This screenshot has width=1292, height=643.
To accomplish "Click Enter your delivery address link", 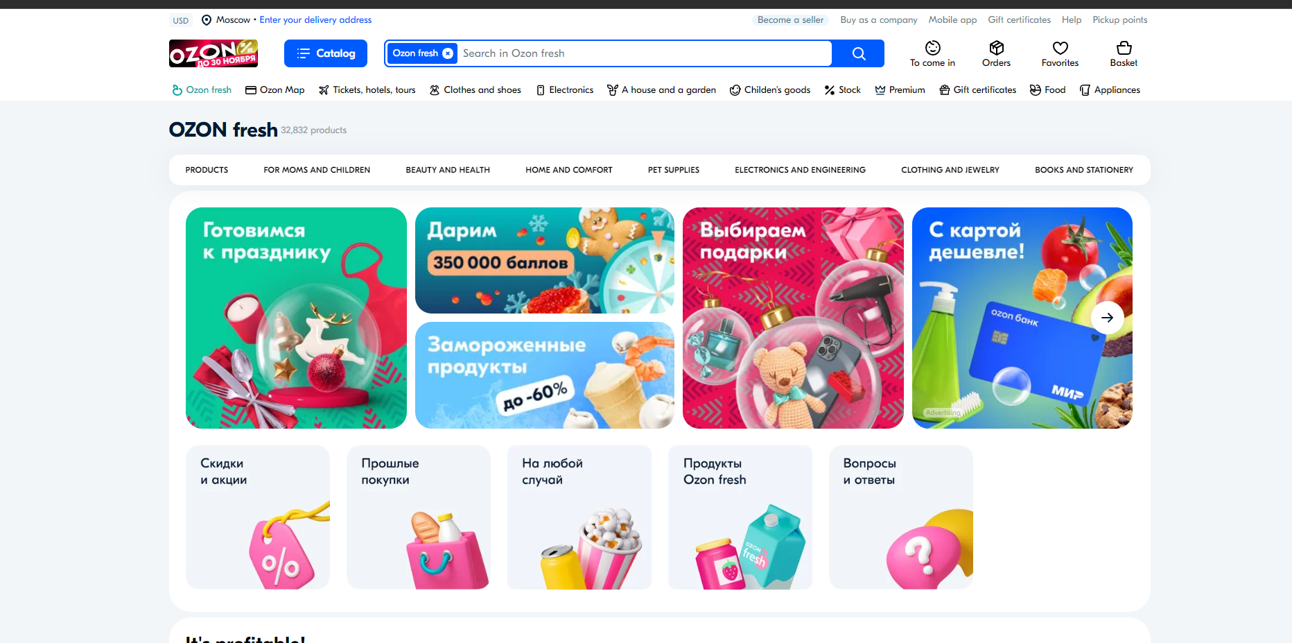I will (315, 20).
